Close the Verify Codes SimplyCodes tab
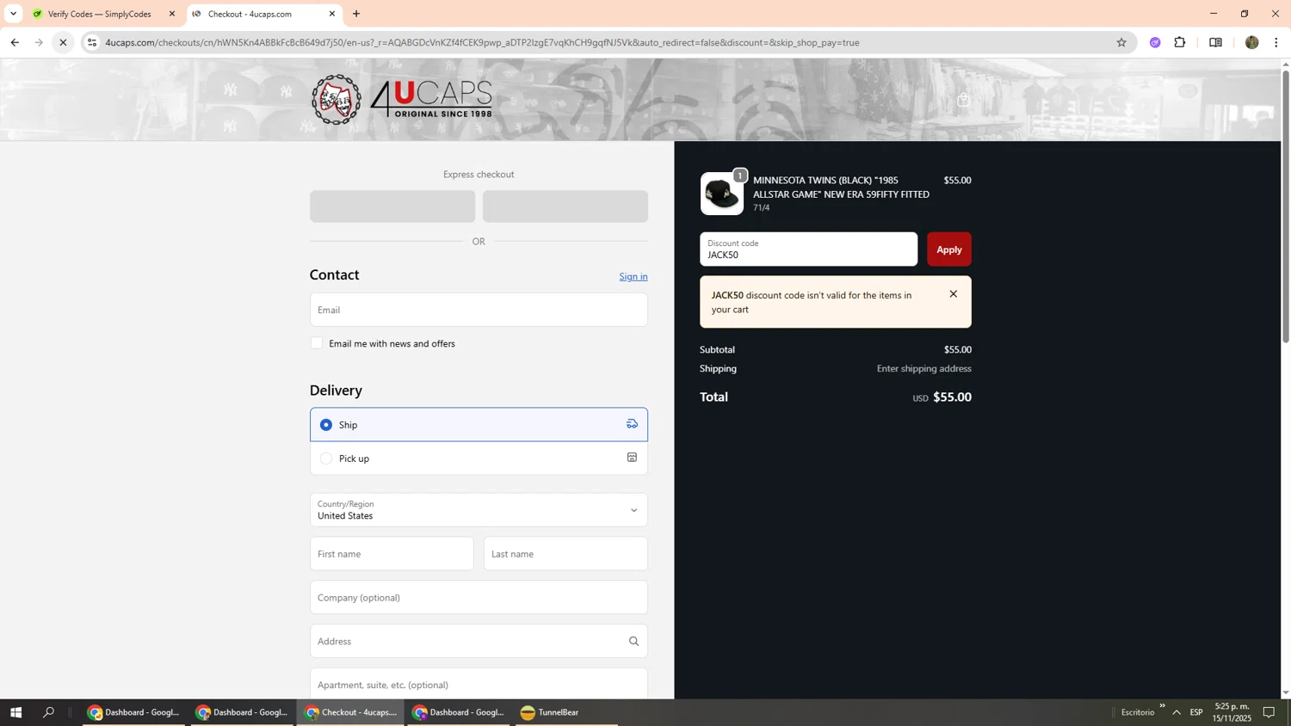This screenshot has width=1291, height=726. (171, 14)
